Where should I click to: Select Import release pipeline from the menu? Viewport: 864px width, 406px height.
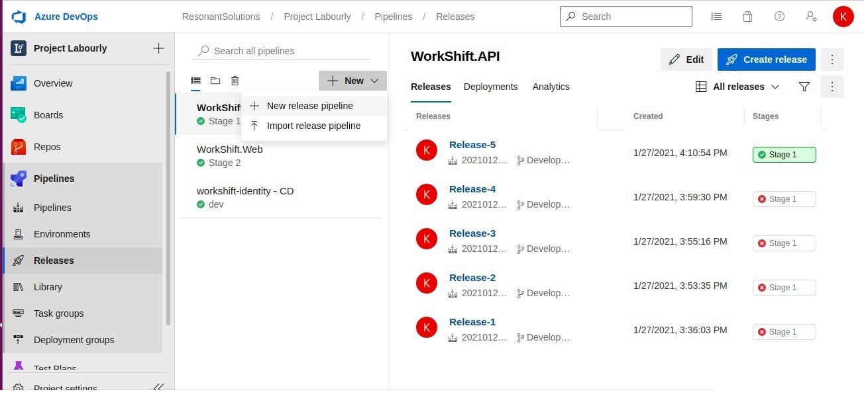313,126
